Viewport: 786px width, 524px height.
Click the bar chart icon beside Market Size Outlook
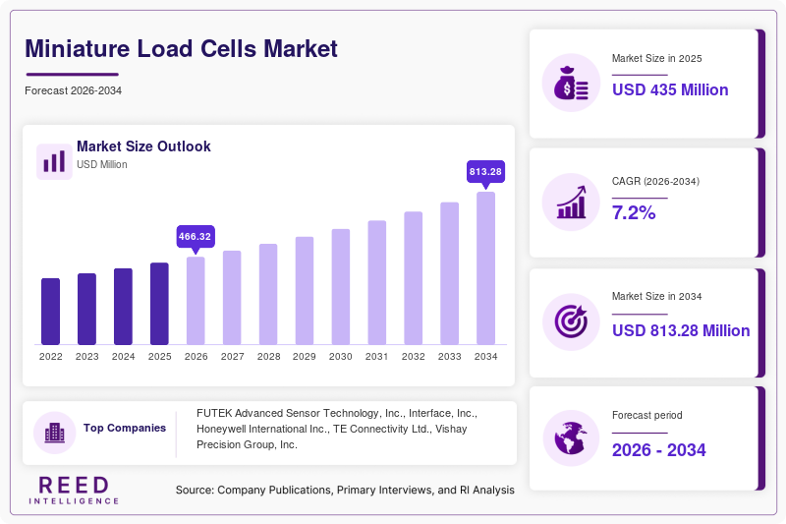pyautogui.click(x=54, y=161)
